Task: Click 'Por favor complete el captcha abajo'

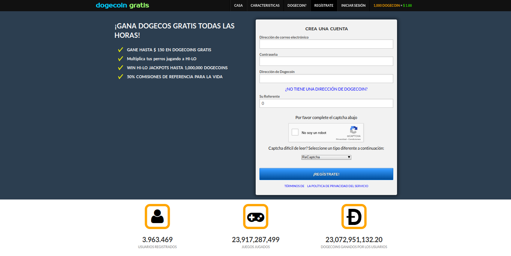Action: pyautogui.click(x=326, y=118)
